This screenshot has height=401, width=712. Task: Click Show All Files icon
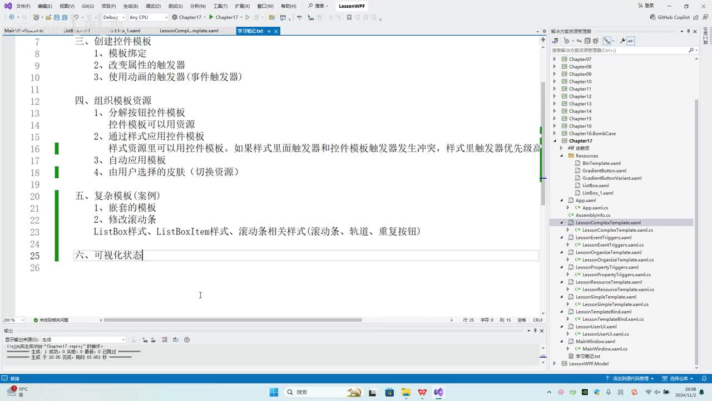[x=595, y=41]
